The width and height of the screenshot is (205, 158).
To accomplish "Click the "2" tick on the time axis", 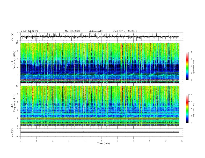I will point(53,141).
